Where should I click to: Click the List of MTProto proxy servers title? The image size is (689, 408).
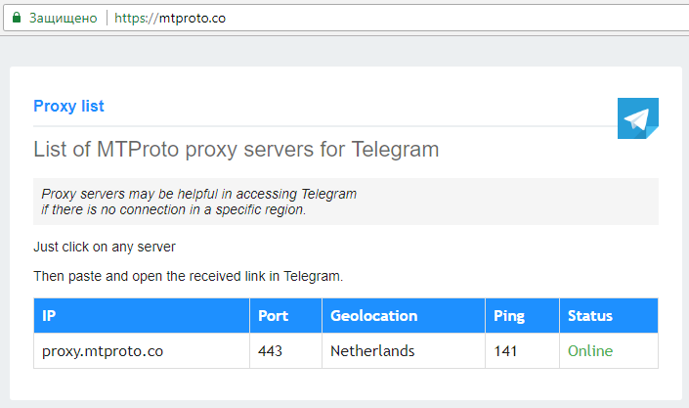pos(237,149)
